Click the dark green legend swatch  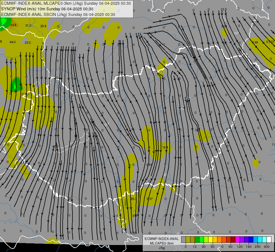pyautogui.click(x=197, y=239)
